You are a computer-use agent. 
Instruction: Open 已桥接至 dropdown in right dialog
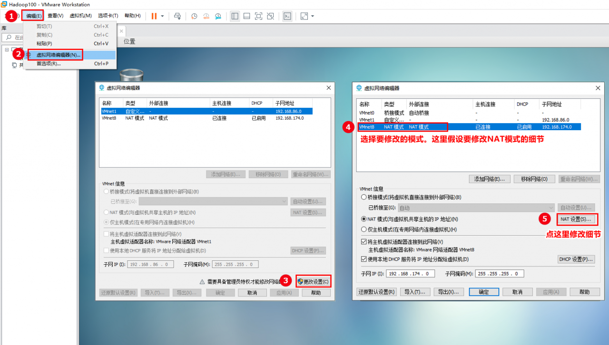476,208
